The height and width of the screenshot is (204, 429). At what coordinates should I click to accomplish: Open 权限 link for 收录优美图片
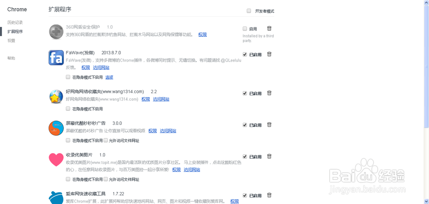pos(176,170)
